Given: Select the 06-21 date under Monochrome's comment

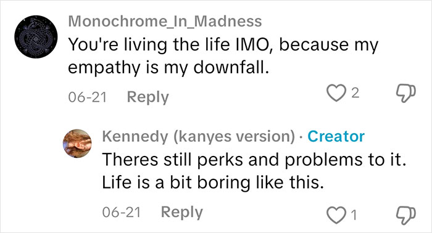Looking at the screenshot, I should click(88, 97).
